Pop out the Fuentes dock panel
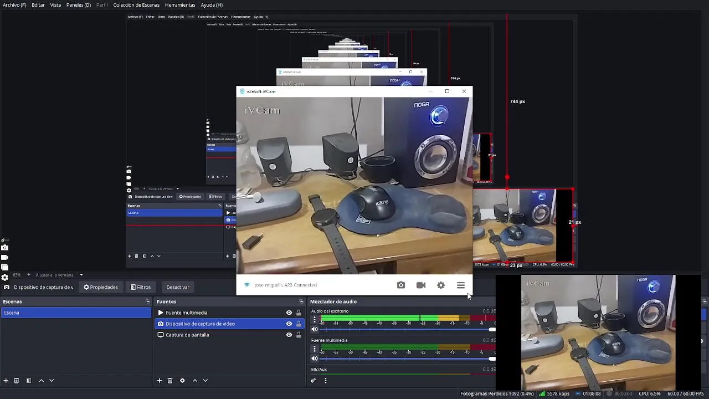Image resolution: width=709 pixels, height=399 pixels. pyautogui.click(x=301, y=301)
